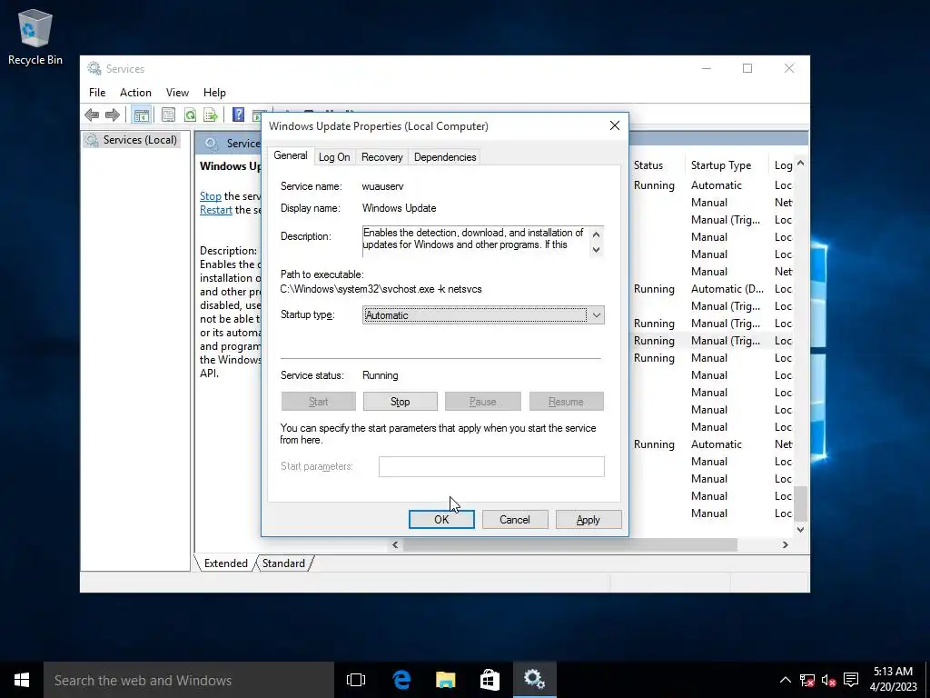Viewport: 930px width, 698px height.
Task: Click the Cancel button
Action: point(515,519)
